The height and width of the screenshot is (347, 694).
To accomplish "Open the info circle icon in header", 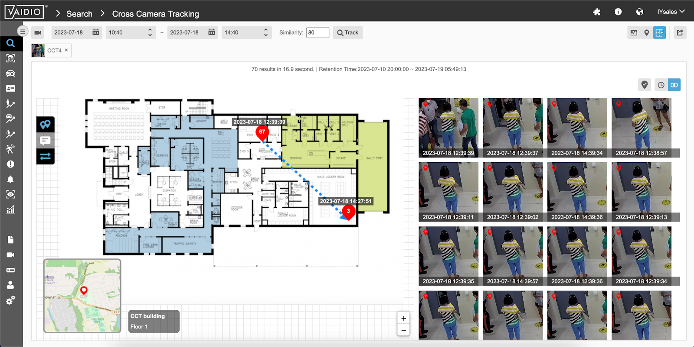I will coord(618,12).
